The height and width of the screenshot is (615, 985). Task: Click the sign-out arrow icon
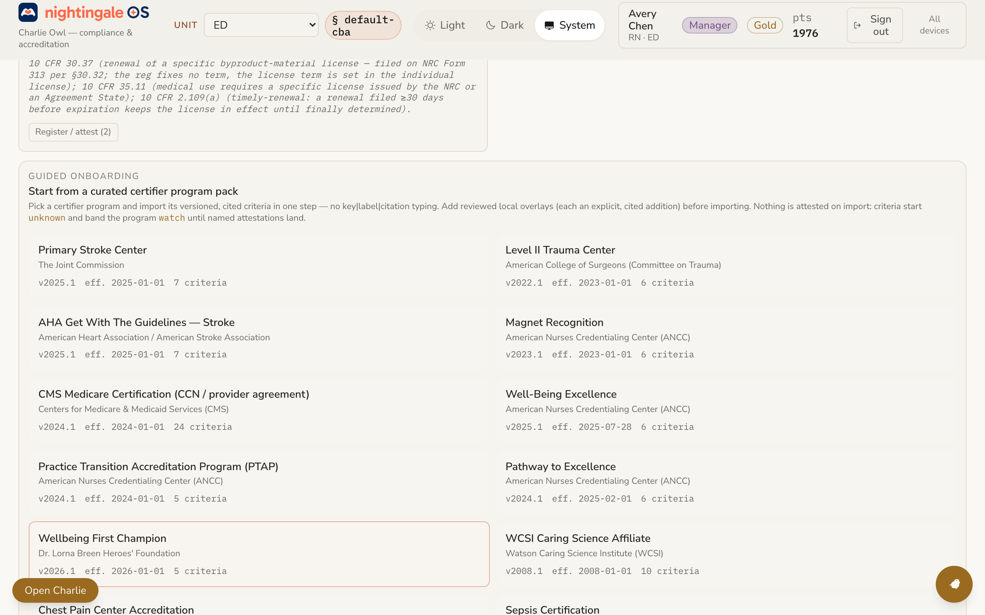tap(857, 25)
